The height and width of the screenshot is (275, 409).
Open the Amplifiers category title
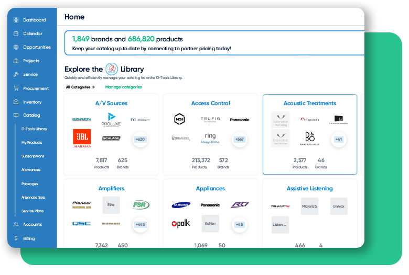111,188
